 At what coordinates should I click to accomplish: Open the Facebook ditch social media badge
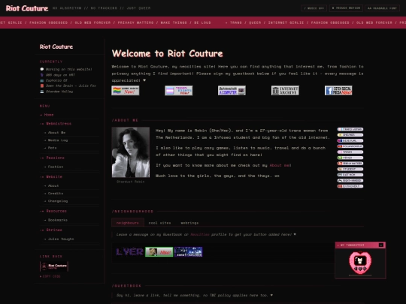pyautogui.click(x=338, y=91)
